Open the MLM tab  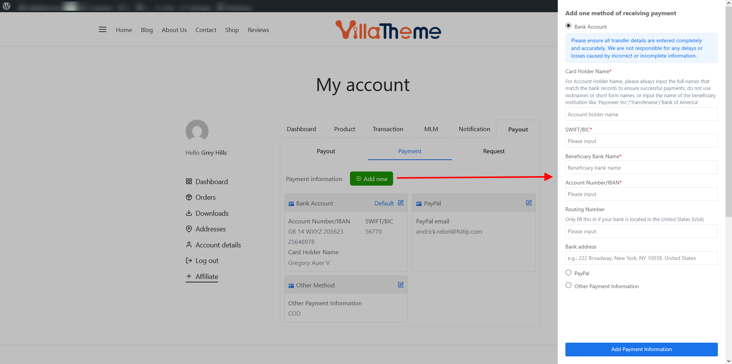pos(431,129)
